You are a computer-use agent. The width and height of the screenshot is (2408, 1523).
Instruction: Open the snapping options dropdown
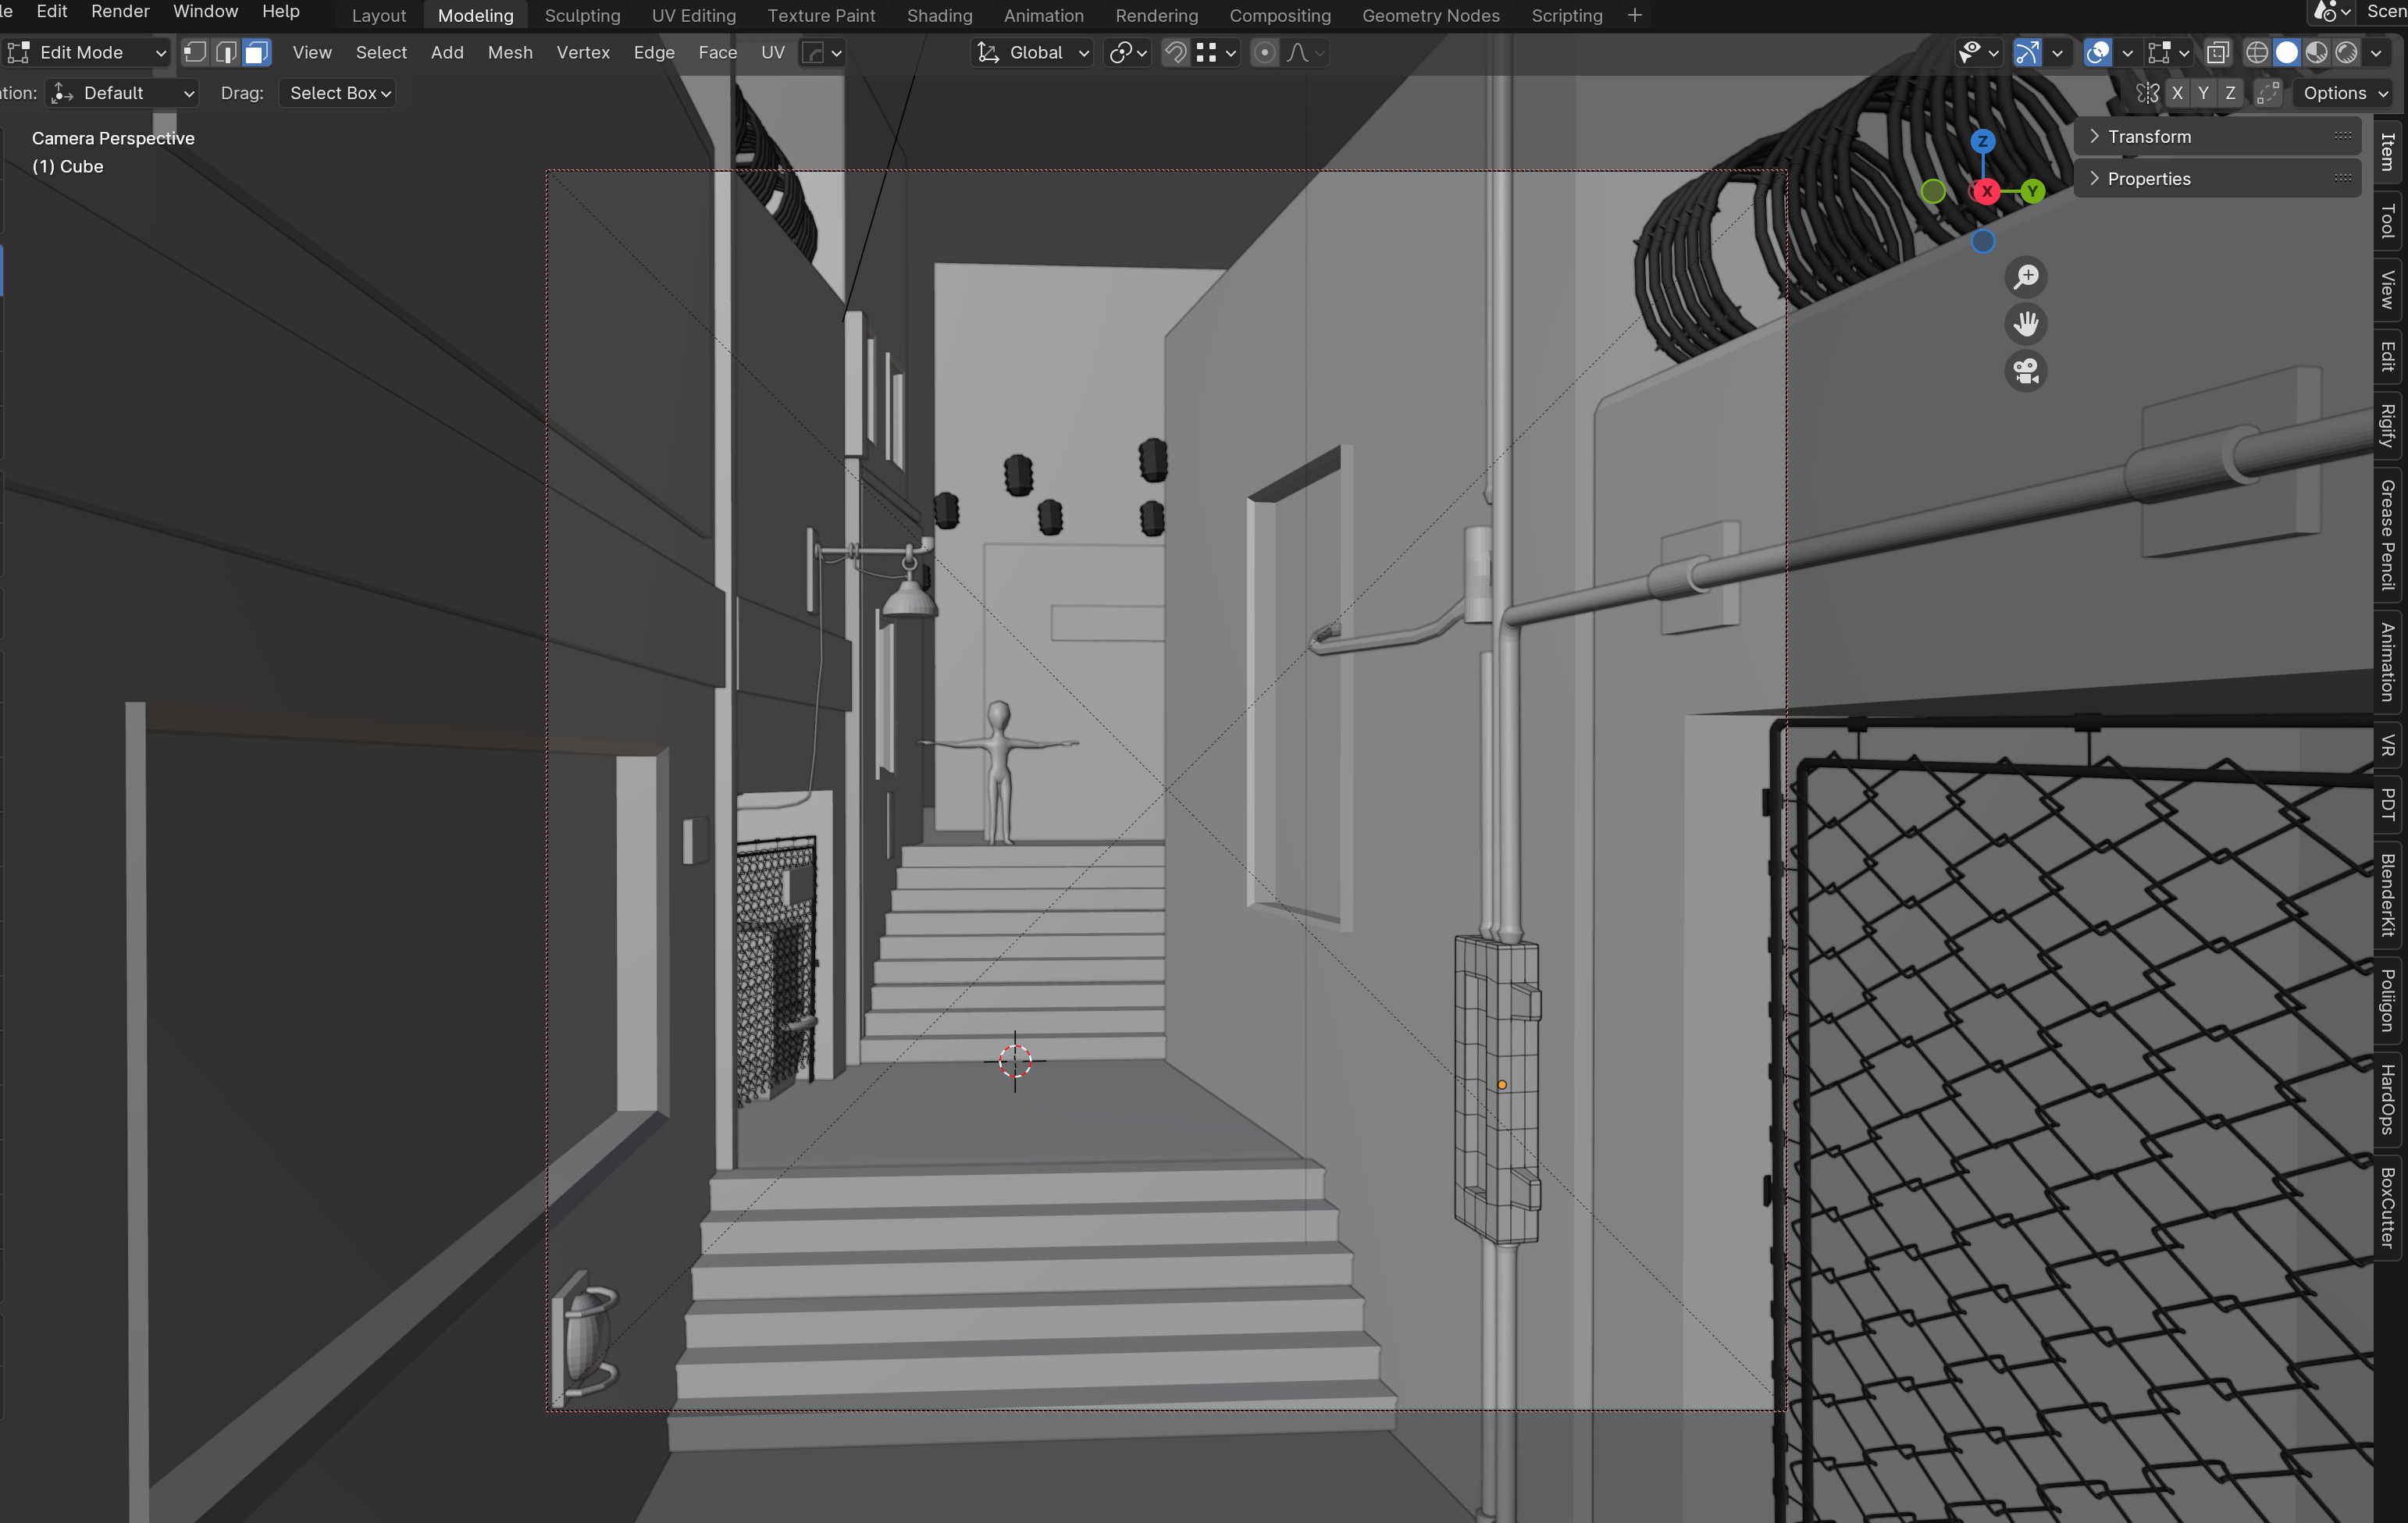[x=1217, y=52]
